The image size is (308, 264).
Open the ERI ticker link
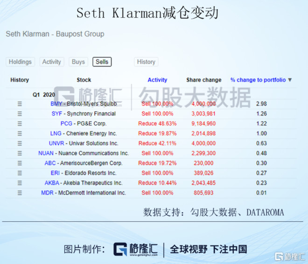[55, 173]
